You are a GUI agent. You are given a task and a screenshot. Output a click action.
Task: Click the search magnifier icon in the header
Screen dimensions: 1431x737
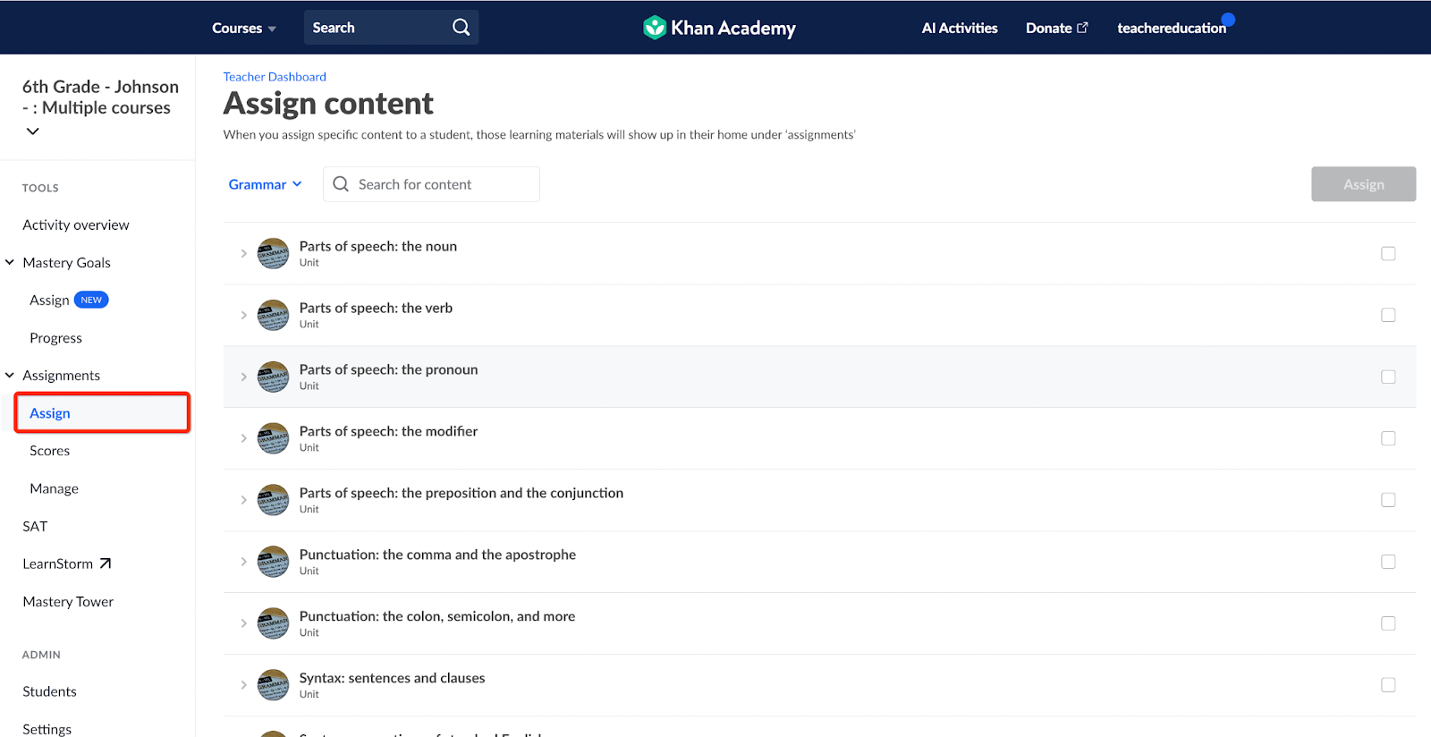(x=461, y=28)
